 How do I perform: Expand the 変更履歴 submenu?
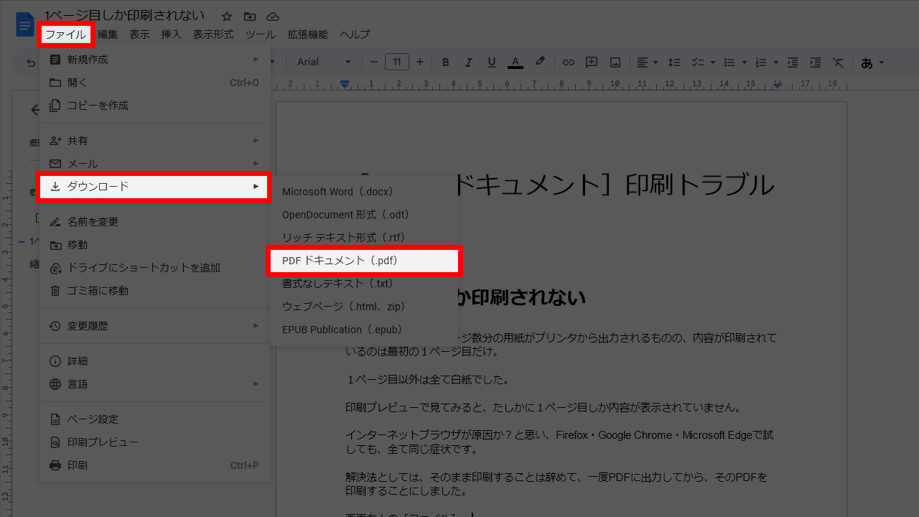[155, 326]
